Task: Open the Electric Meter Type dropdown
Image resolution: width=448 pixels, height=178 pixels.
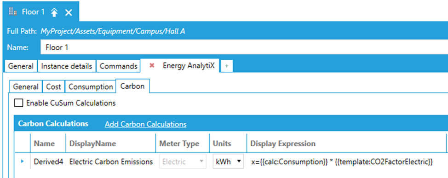Action: coord(183,162)
